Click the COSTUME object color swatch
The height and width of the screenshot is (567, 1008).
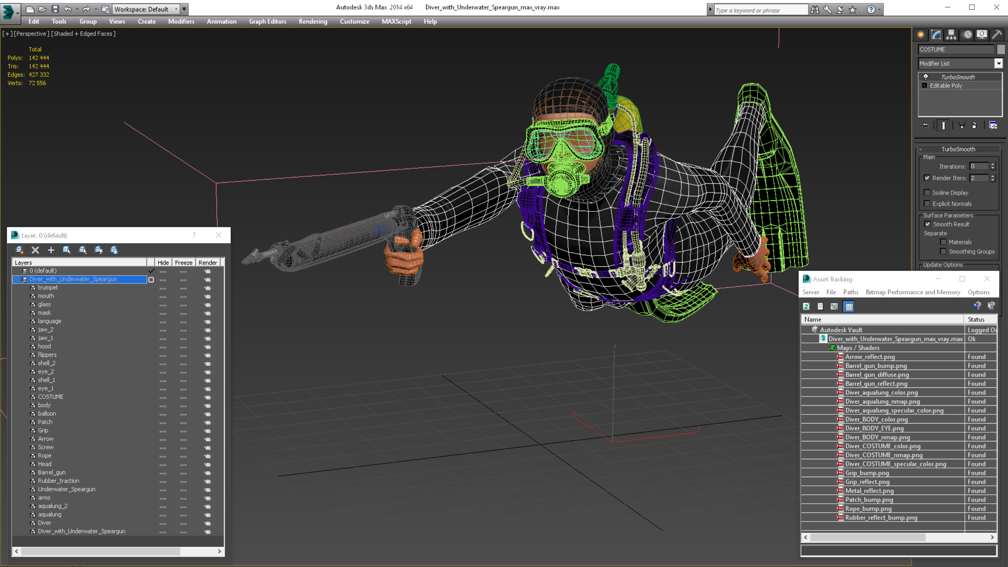[1001, 49]
